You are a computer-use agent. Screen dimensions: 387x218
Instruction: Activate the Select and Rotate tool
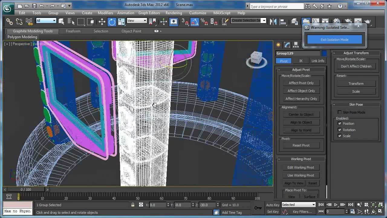click(x=112, y=21)
